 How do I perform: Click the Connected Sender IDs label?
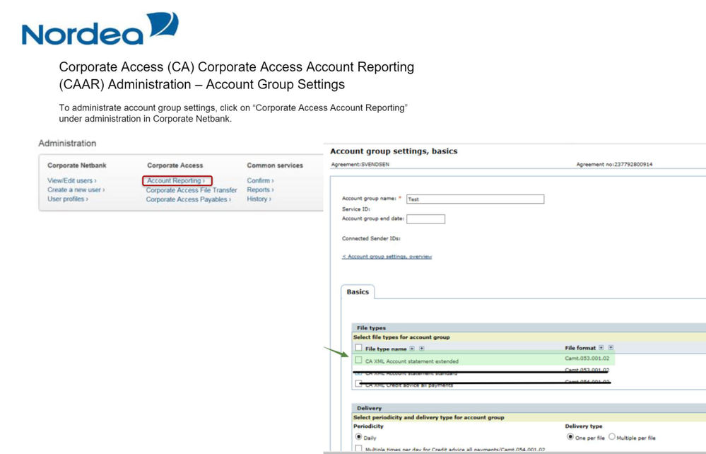pos(371,238)
